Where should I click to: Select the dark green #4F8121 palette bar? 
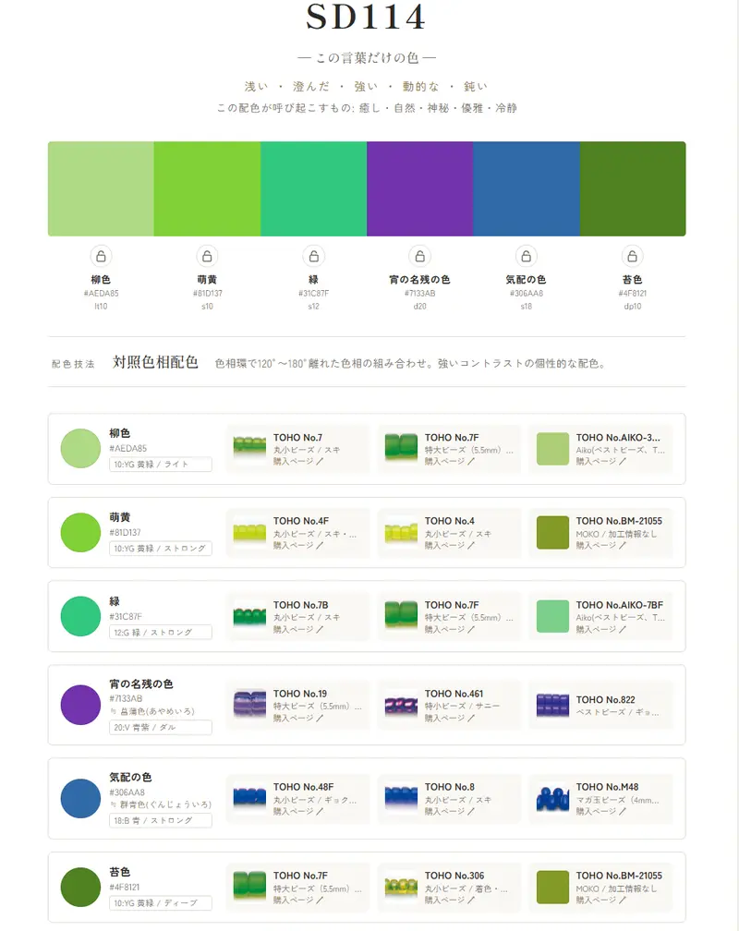click(633, 188)
